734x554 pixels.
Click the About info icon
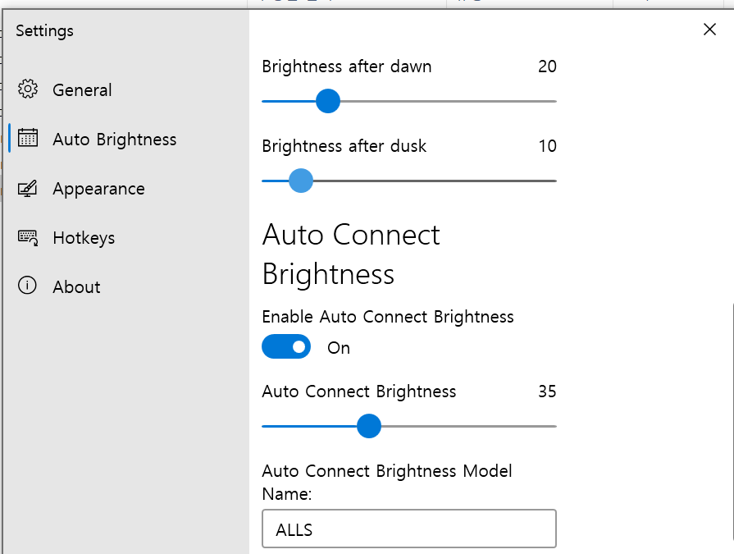[27, 285]
